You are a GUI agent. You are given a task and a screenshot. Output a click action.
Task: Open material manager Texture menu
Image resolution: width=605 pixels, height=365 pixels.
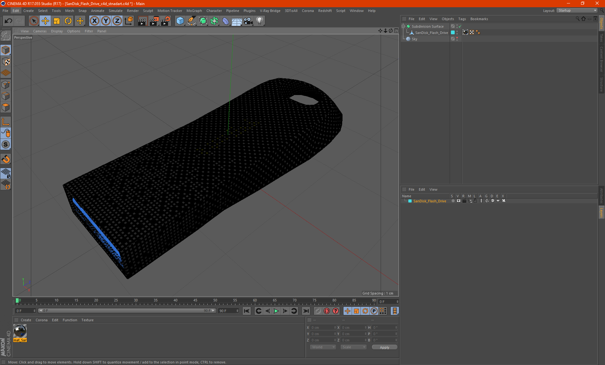[x=87, y=320]
